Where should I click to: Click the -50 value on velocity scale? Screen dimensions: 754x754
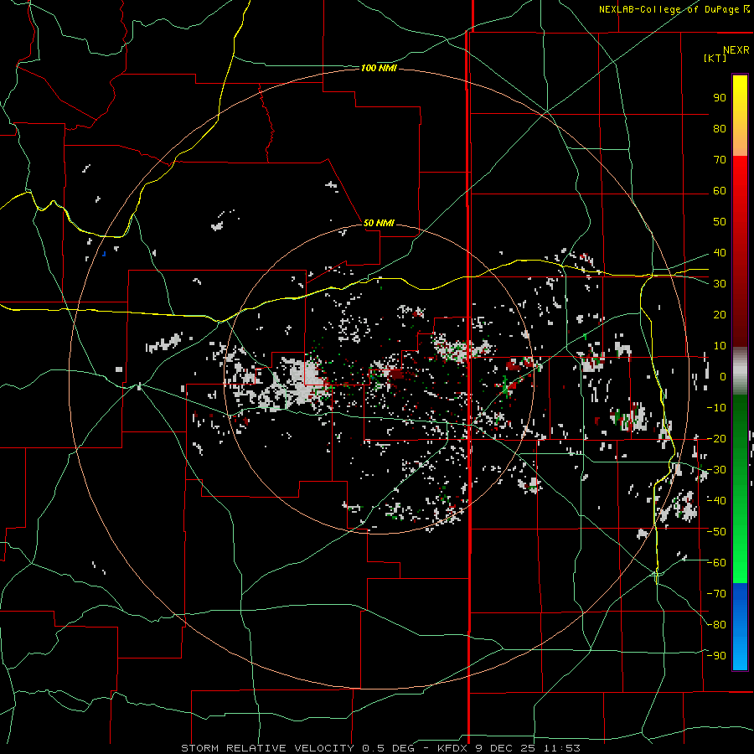click(x=716, y=532)
